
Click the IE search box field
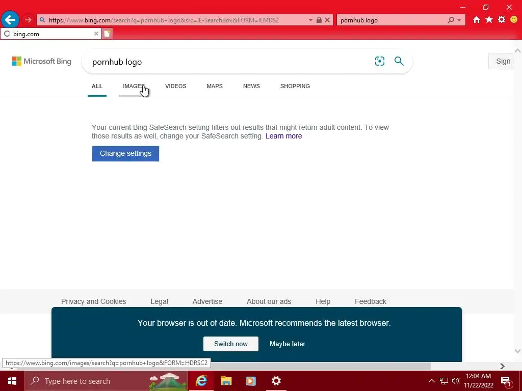coord(391,20)
